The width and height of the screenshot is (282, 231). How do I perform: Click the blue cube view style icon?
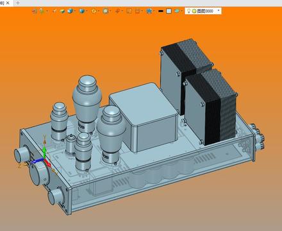coord(81,11)
